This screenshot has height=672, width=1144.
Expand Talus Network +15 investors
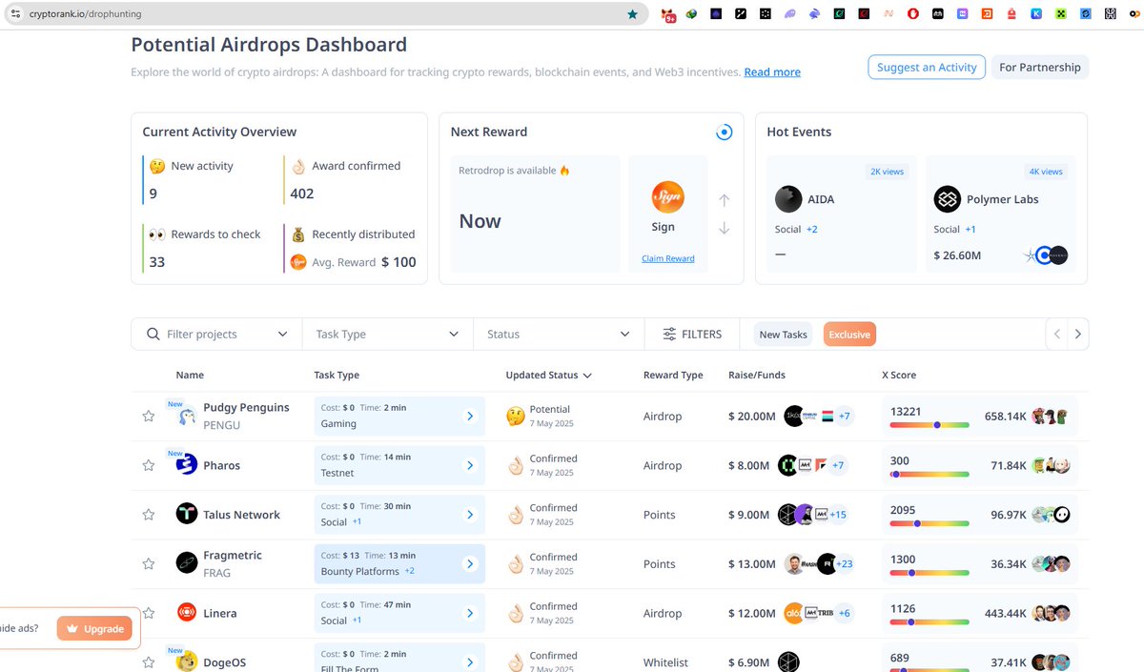click(838, 515)
